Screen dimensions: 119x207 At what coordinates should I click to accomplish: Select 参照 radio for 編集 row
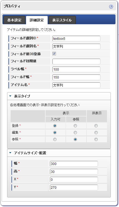pos(75,133)
